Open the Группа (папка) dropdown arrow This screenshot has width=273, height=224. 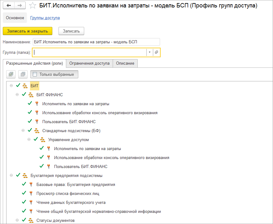pos(149,52)
